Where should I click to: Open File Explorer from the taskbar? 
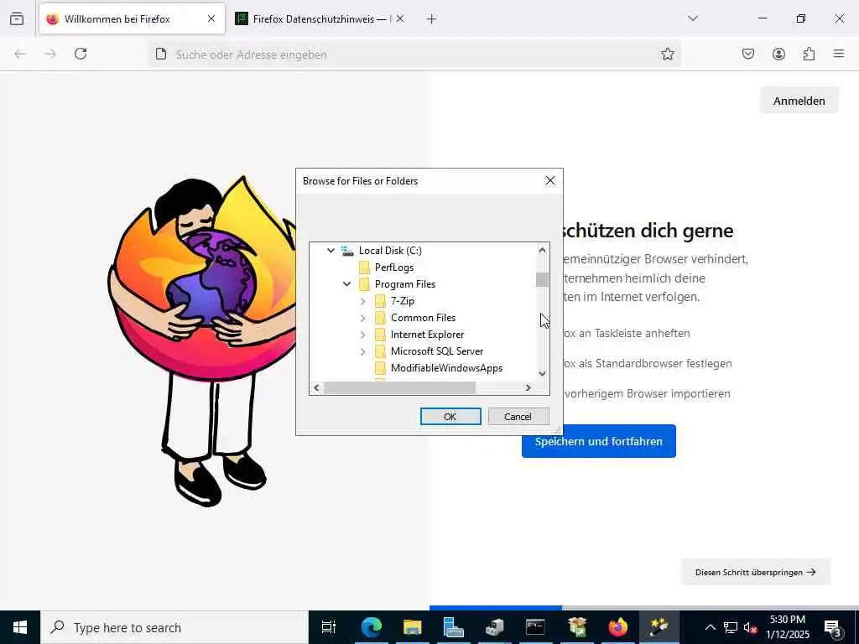tap(412, 627)
